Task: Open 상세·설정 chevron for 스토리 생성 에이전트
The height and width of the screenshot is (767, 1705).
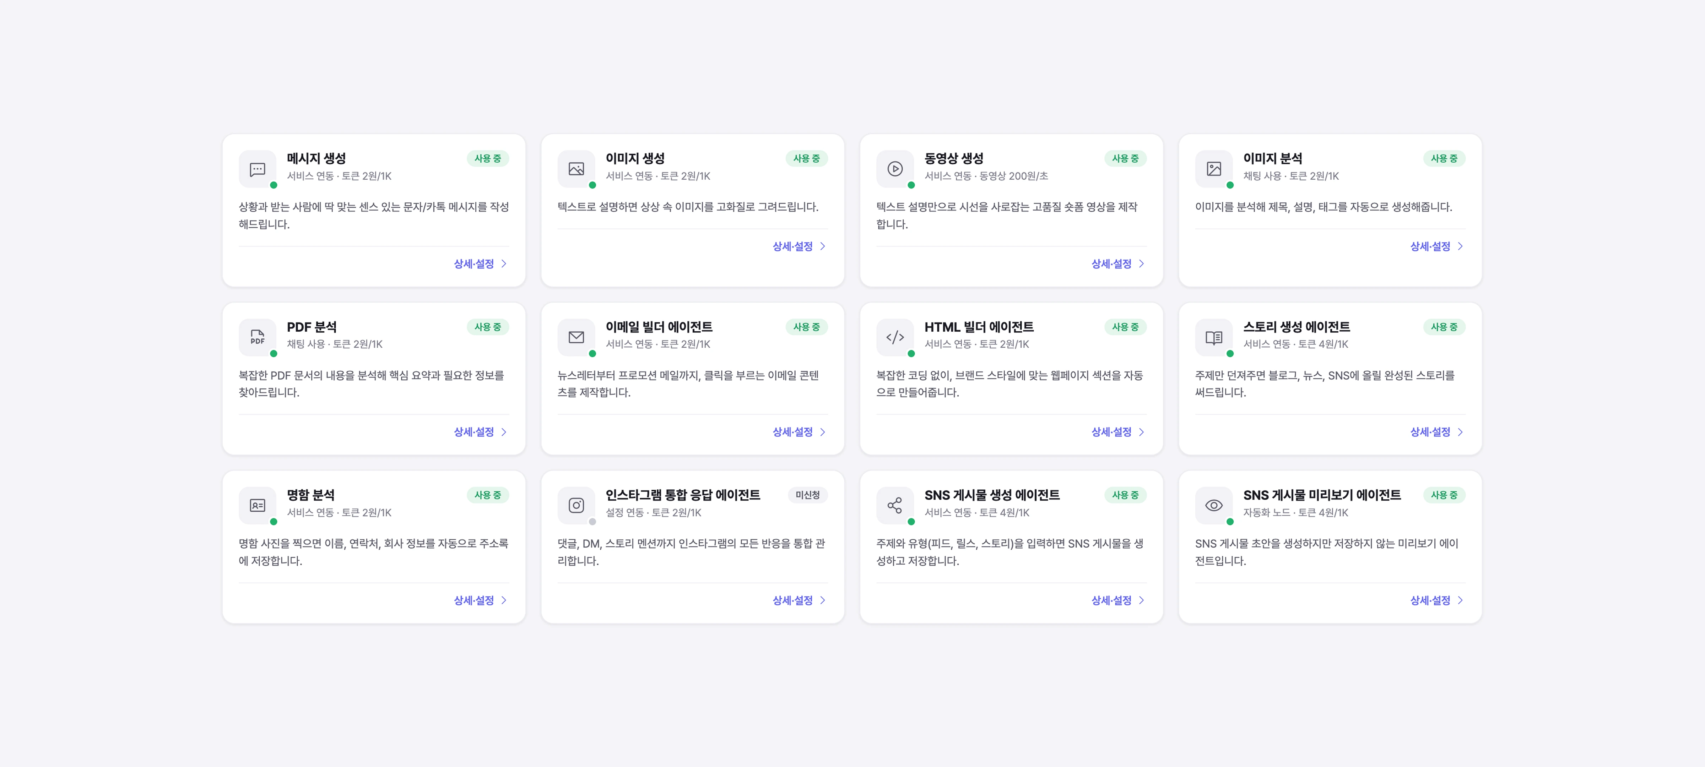Action: [1460, 432]
